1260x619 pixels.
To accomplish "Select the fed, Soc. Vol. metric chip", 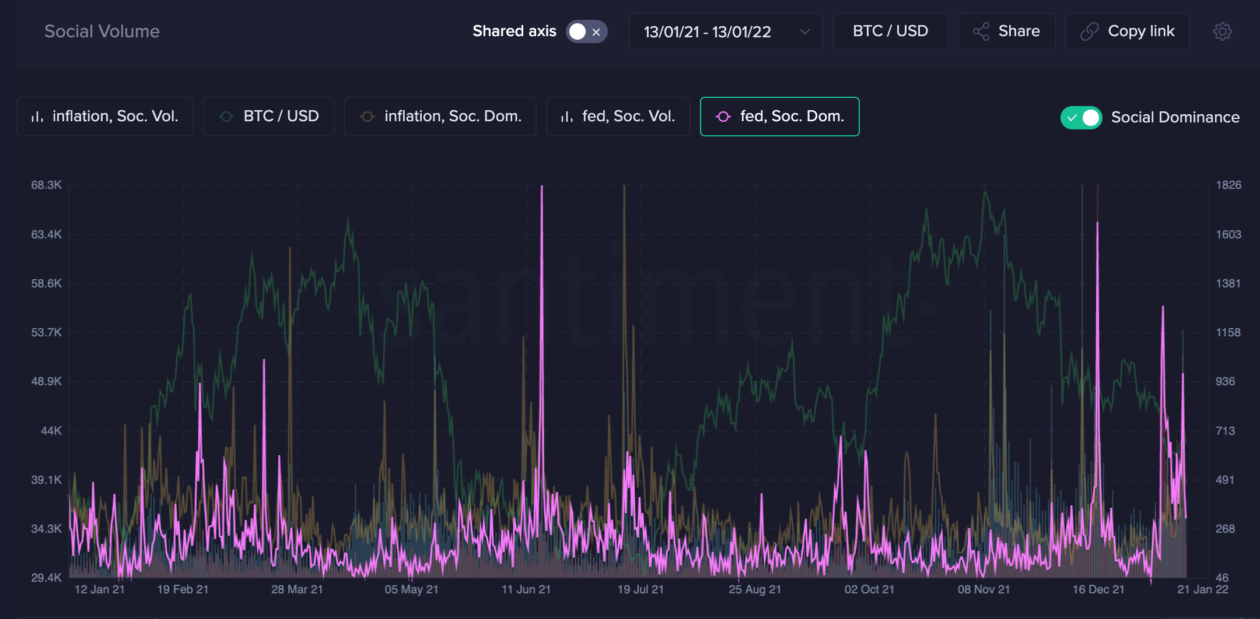I will coord(618,117).
